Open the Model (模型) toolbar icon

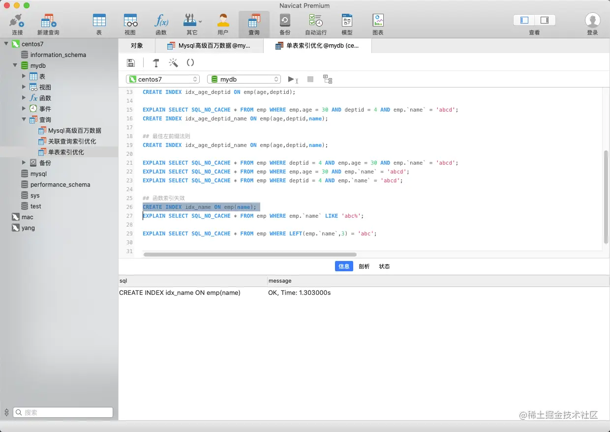[x=347, y=21]
